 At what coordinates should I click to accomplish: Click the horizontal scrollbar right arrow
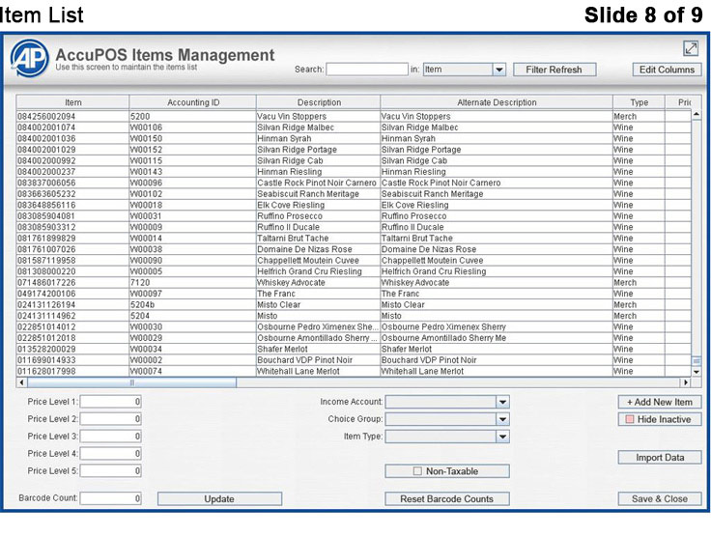click(686, 382)
